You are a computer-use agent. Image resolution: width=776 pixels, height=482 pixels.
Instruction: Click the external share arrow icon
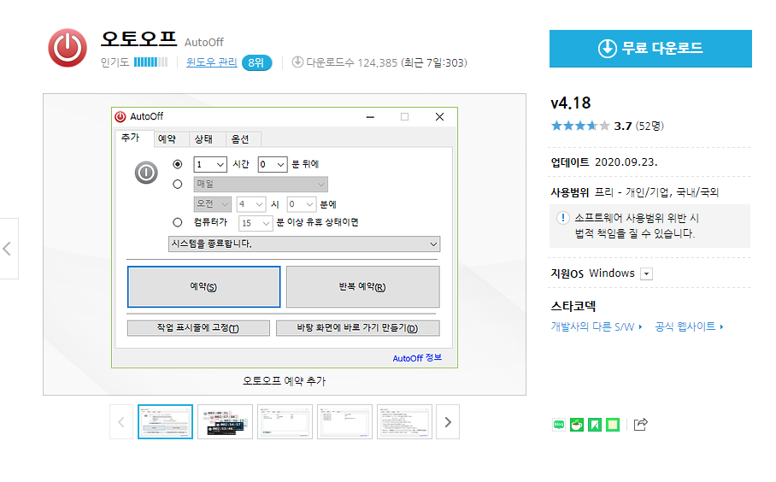640,424
